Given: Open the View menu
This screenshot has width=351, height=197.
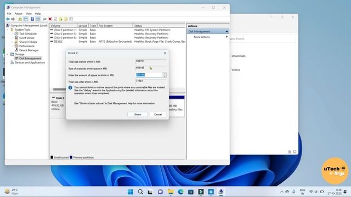Looking at the screenshot, I should (29, 14).
